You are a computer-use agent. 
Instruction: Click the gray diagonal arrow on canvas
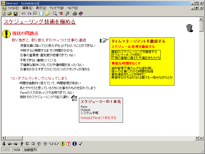(x=74, y=98)
